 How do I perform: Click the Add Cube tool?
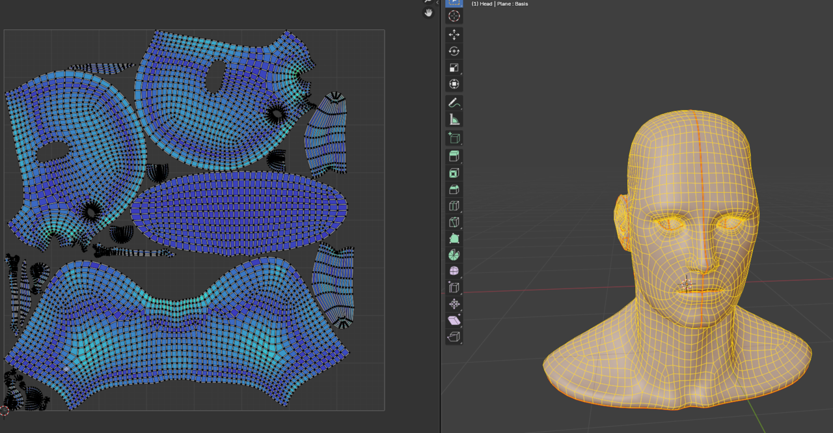(454, 137)
